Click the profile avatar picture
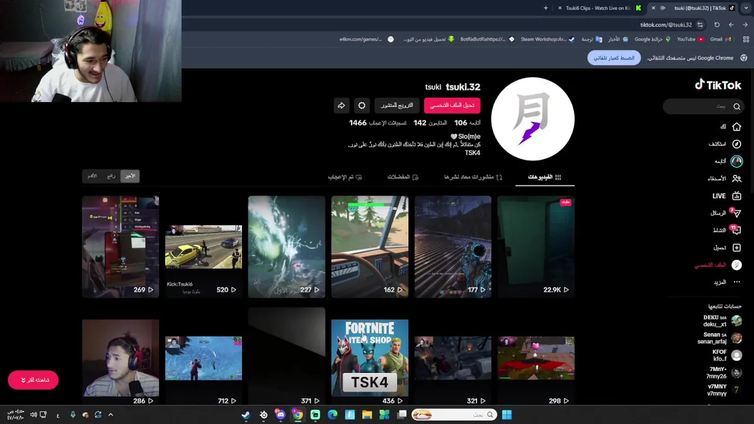Viewport: 754px width, 424px height. (x=533, y=119)
